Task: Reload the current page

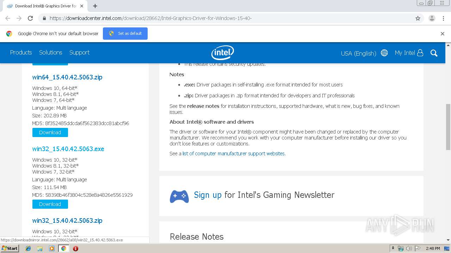Action: [x=30, y=18]
